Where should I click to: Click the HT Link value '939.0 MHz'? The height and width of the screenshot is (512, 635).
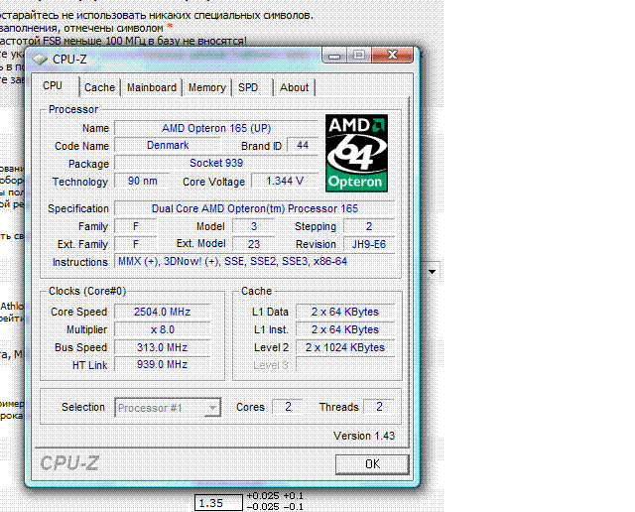pos(163,364)
